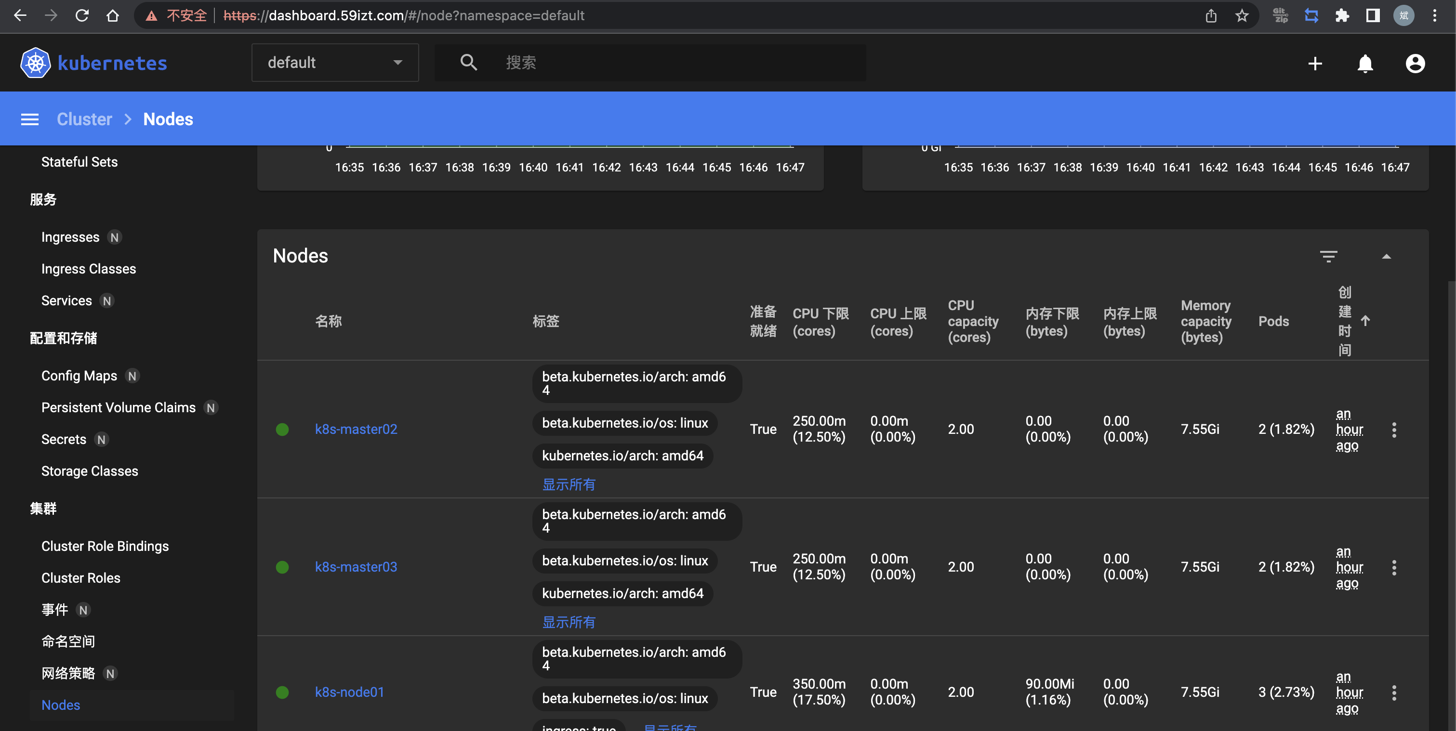Open Secrets in the sidebar

(x=63, y=439)
